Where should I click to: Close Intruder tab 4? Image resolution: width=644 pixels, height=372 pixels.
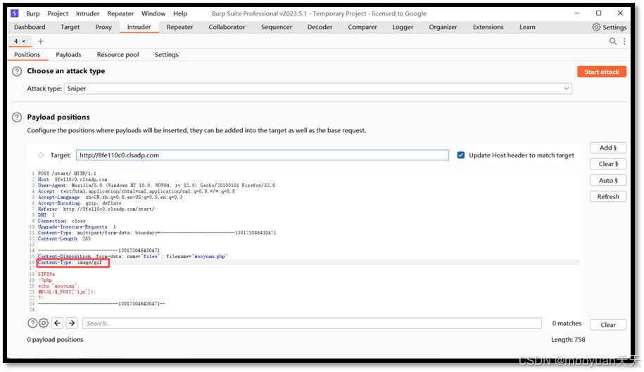(23, 41)
